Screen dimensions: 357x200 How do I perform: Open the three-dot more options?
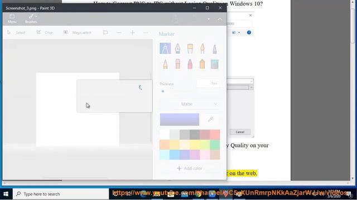[x=146, y=33]
